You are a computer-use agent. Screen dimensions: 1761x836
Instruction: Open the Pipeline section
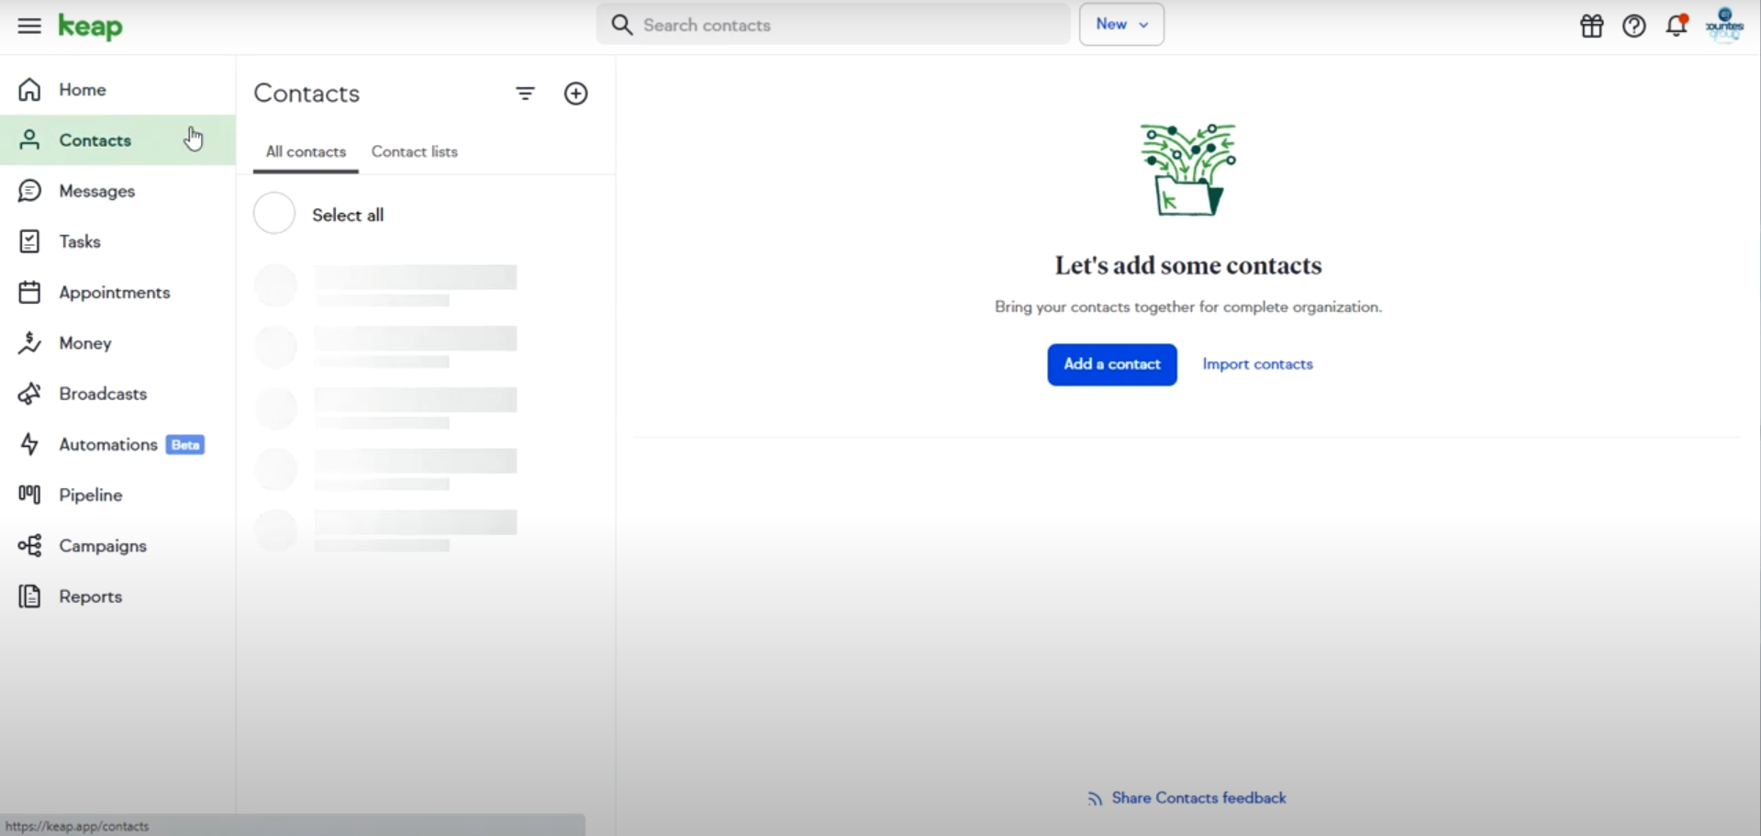pos(90,496)
